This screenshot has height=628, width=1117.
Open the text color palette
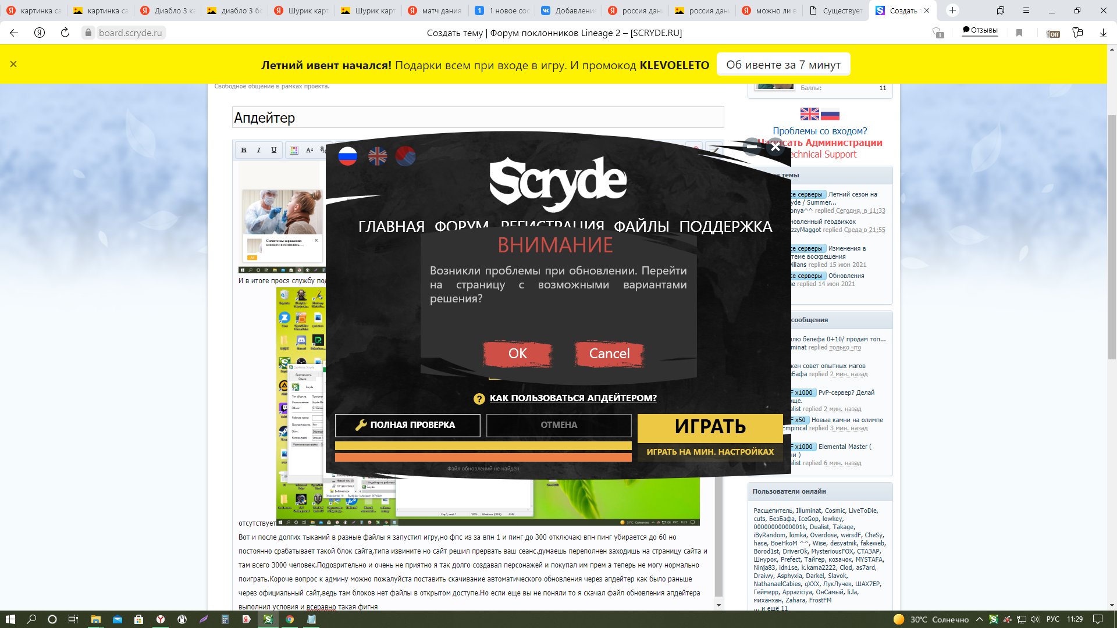click(x=294, y=150)
